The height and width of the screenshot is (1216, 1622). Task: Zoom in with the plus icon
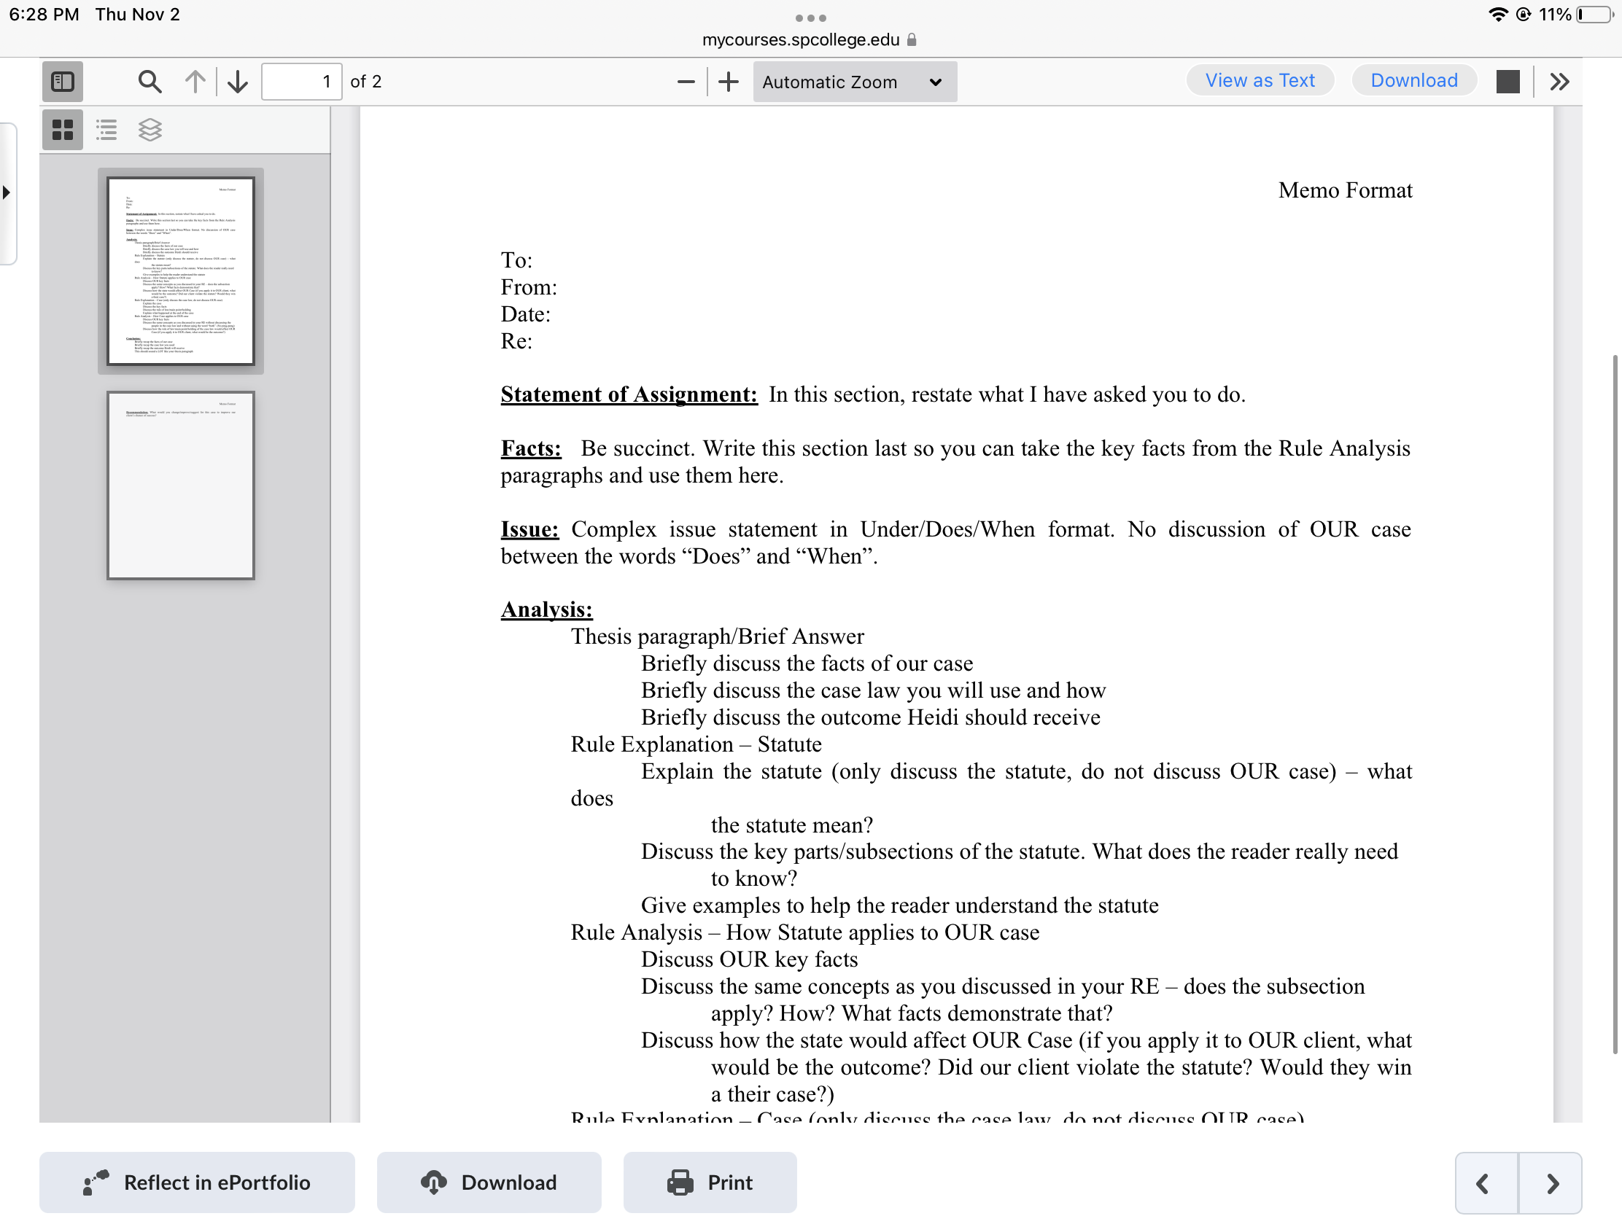[728, 82]
